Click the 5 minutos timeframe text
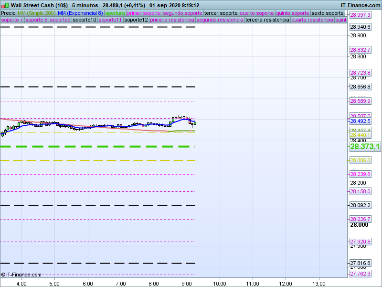Viewport: 382px width, 287px height. 85,5
